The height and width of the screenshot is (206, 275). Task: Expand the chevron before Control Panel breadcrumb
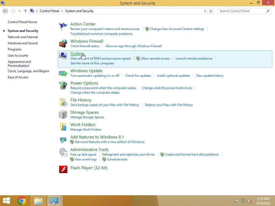[x=37, y=11]
